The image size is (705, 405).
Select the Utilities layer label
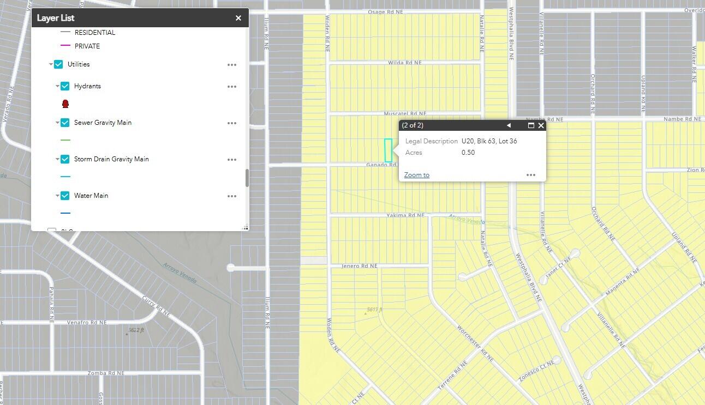point(79,64)
